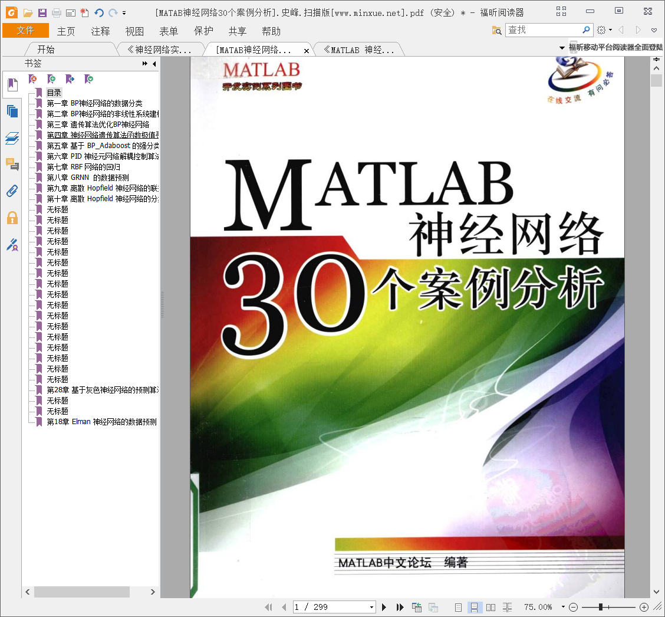Open bookmark 第一章 BP神经网络的数据分类
Viewport: 665px width, 617px height.
(94, 103)
